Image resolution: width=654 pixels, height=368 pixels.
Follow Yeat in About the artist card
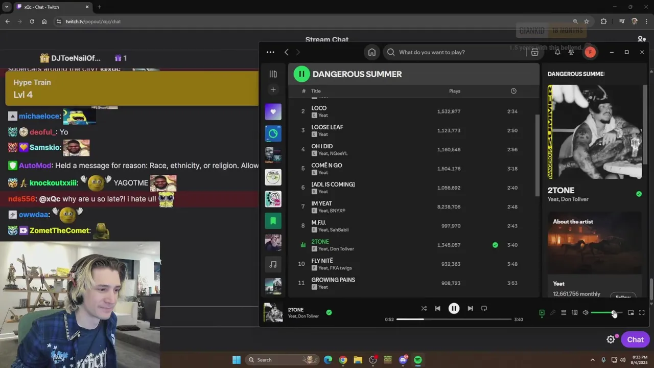coord(623,296)
